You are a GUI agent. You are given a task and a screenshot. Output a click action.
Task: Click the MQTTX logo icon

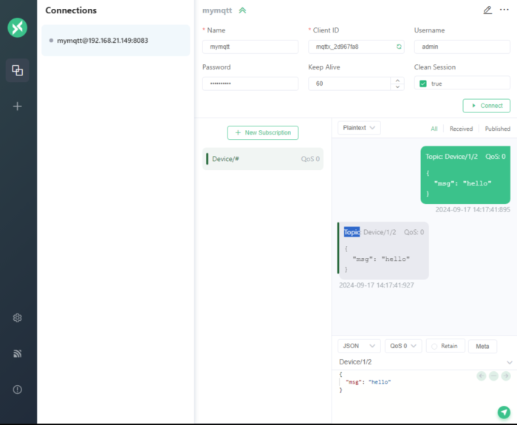pos(17,28)
